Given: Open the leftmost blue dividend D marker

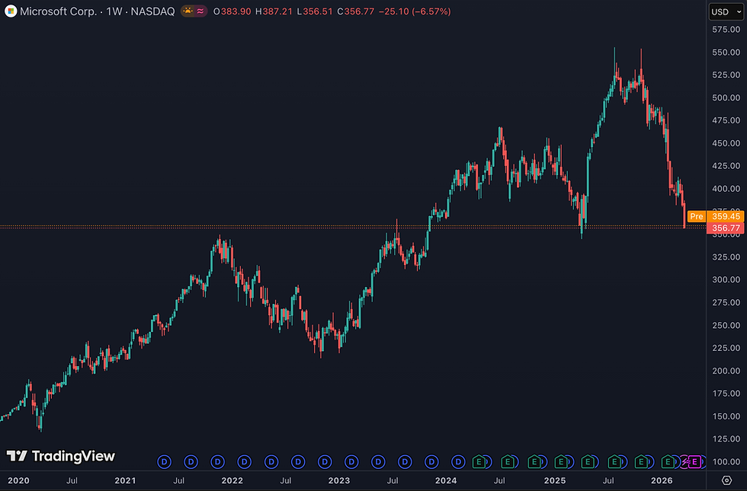Looking at the screenshot, I should (x=165, y=461).
